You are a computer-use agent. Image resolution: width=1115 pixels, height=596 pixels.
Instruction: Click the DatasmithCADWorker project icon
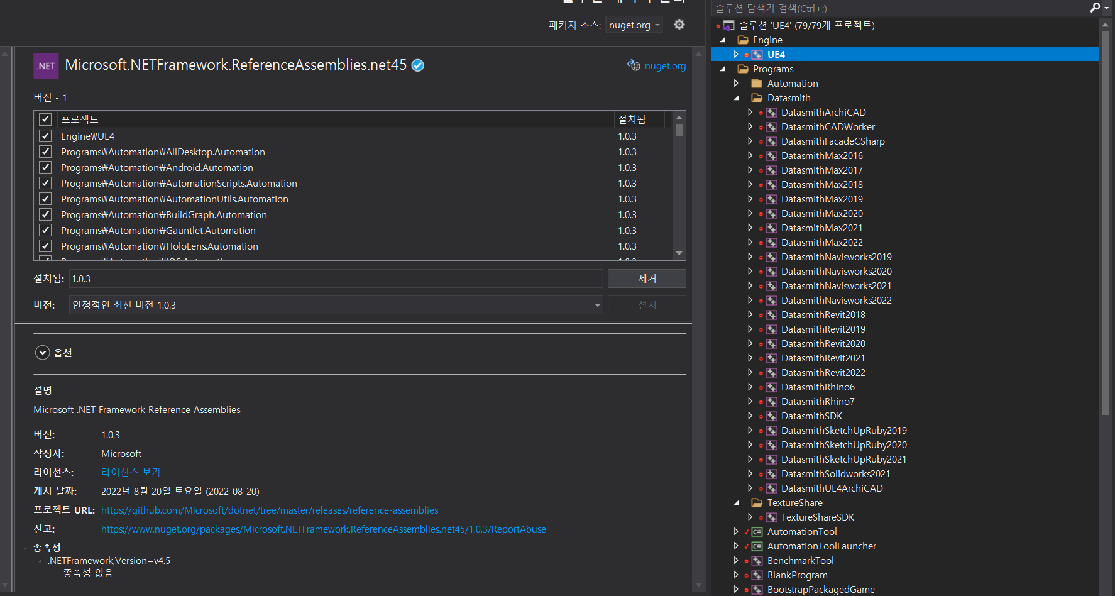[771, 127]
